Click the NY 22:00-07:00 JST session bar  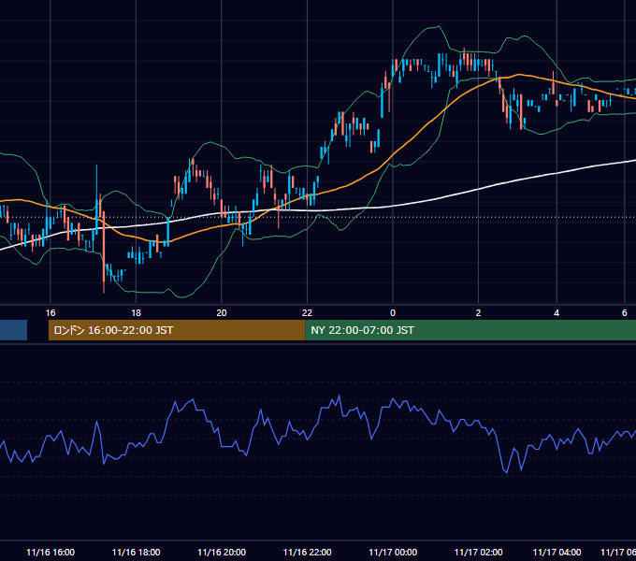click(x=470, y=330)
